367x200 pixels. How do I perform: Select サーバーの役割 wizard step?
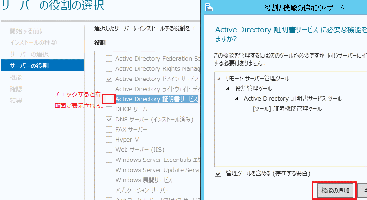(x=42, y=65)
